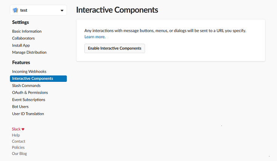The image size is (277, 161).
Task: Open Slash Commands feature
Action: click(26, 86)
